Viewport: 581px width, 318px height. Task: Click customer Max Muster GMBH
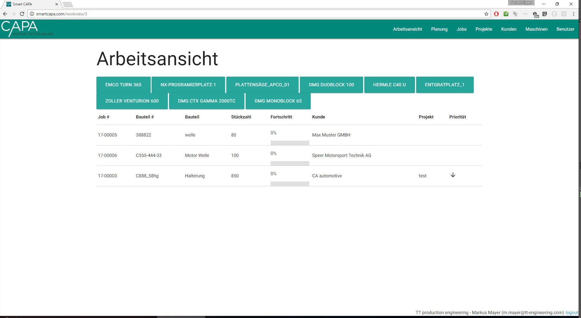331,135
